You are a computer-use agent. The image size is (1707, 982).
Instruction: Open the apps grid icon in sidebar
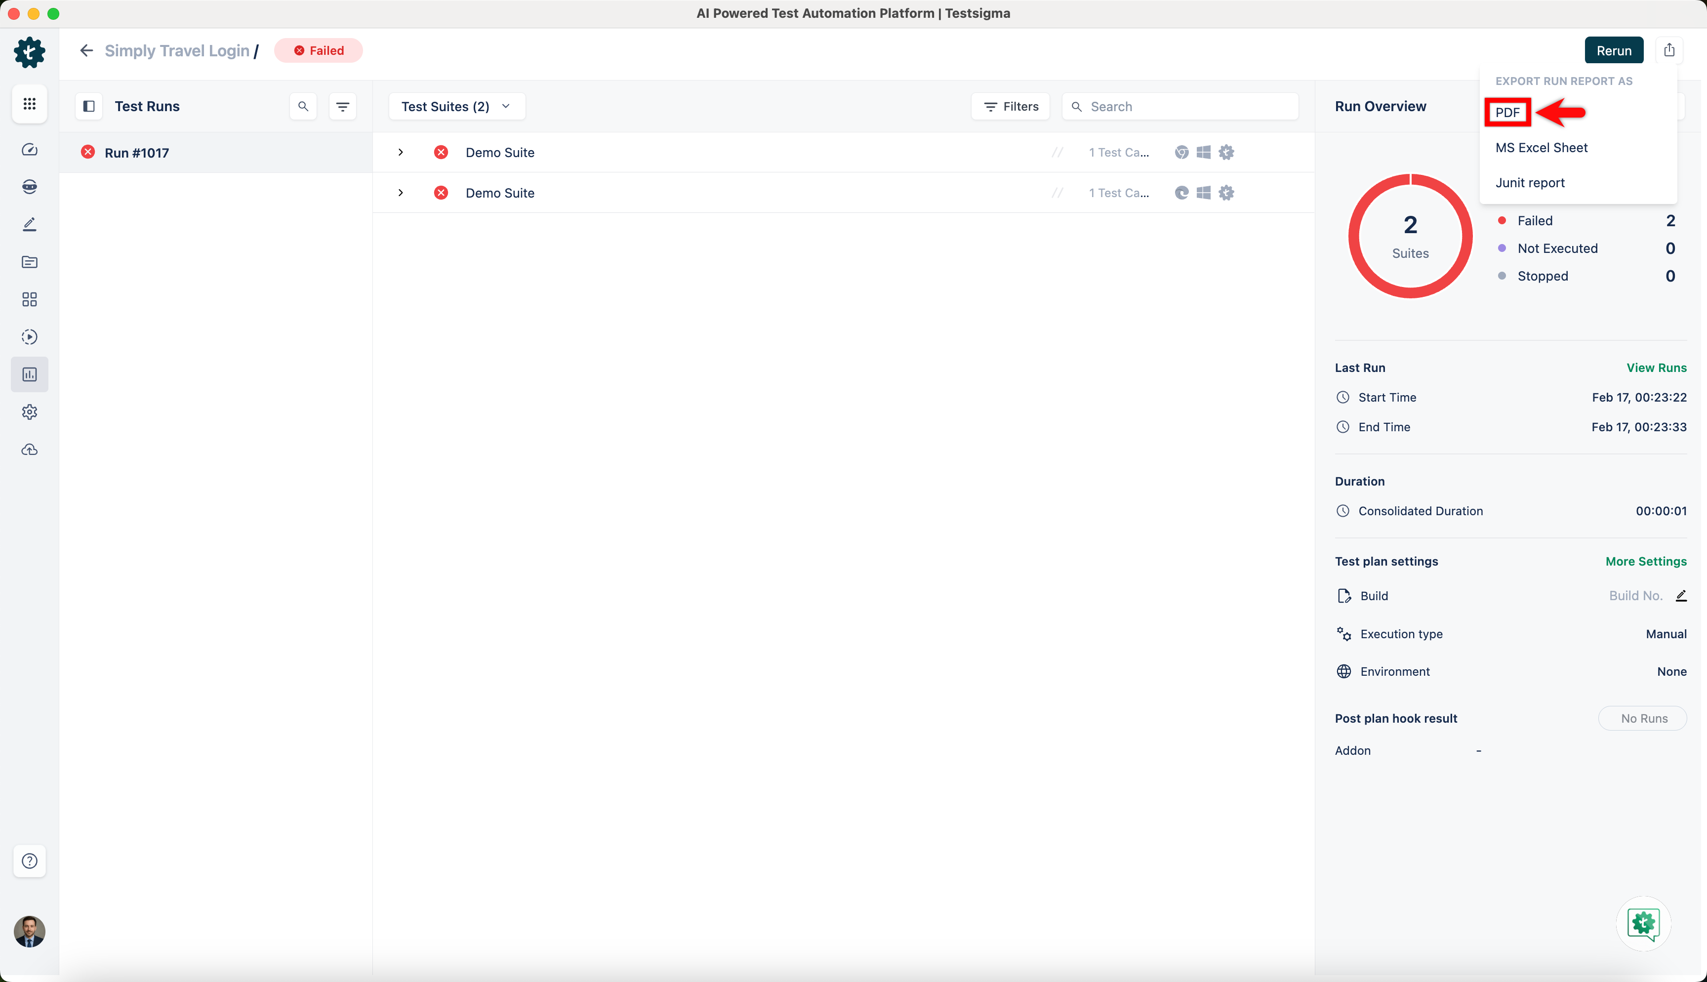(x=30, y=104)
